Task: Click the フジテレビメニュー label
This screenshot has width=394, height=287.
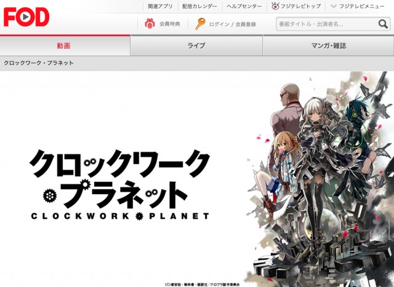Action: [x=362, y=6]
